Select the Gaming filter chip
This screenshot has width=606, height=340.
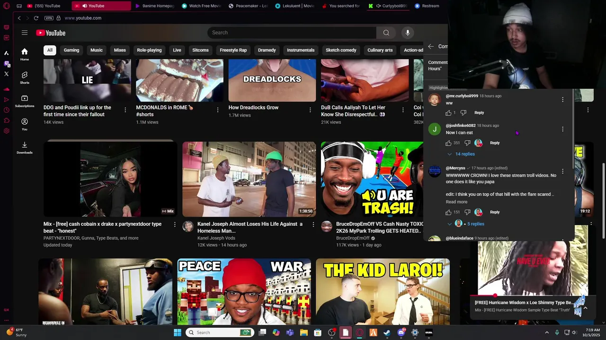(x=71, y=50)
